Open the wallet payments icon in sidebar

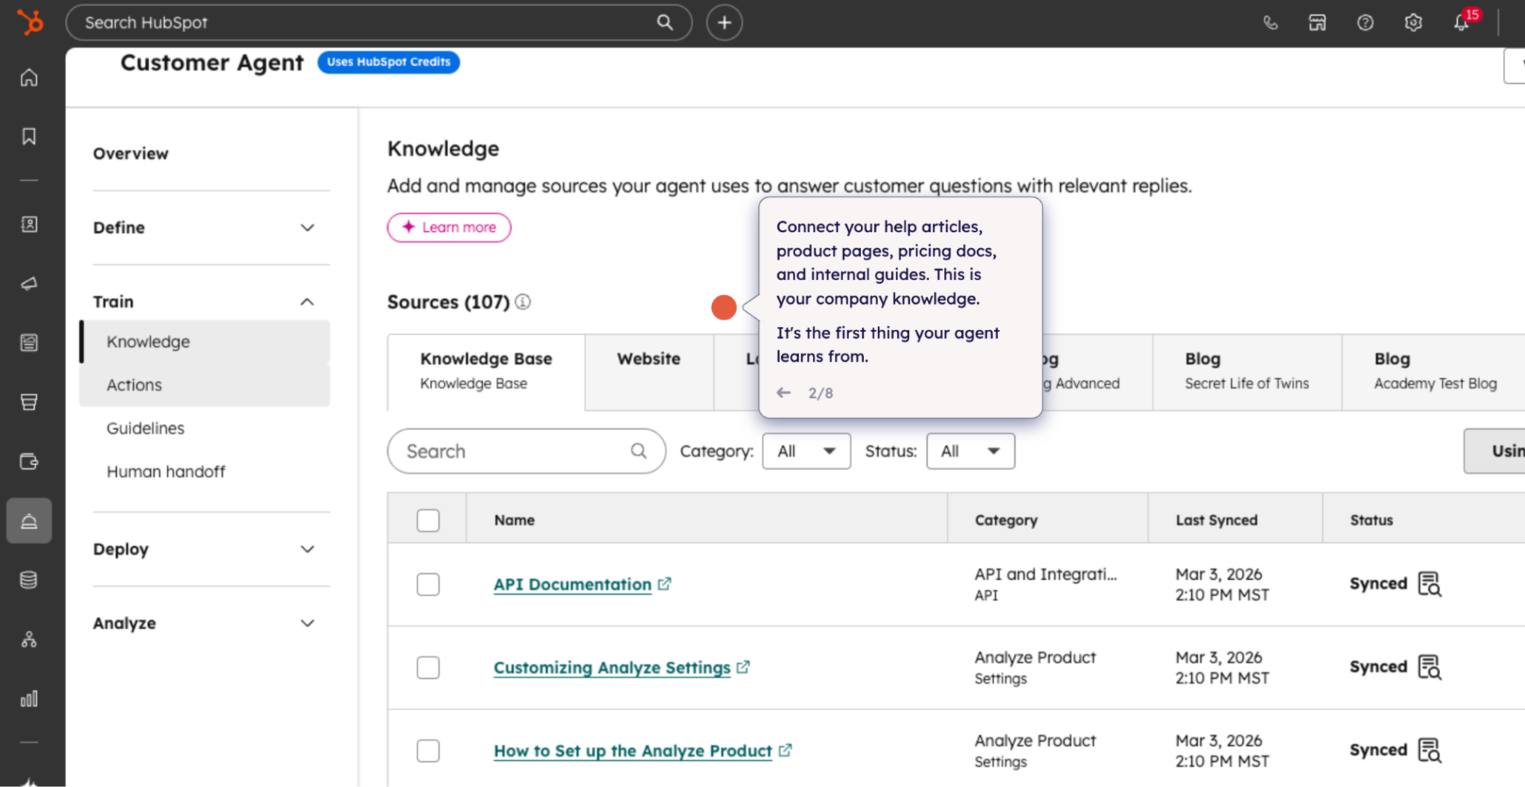click(29, 462)
